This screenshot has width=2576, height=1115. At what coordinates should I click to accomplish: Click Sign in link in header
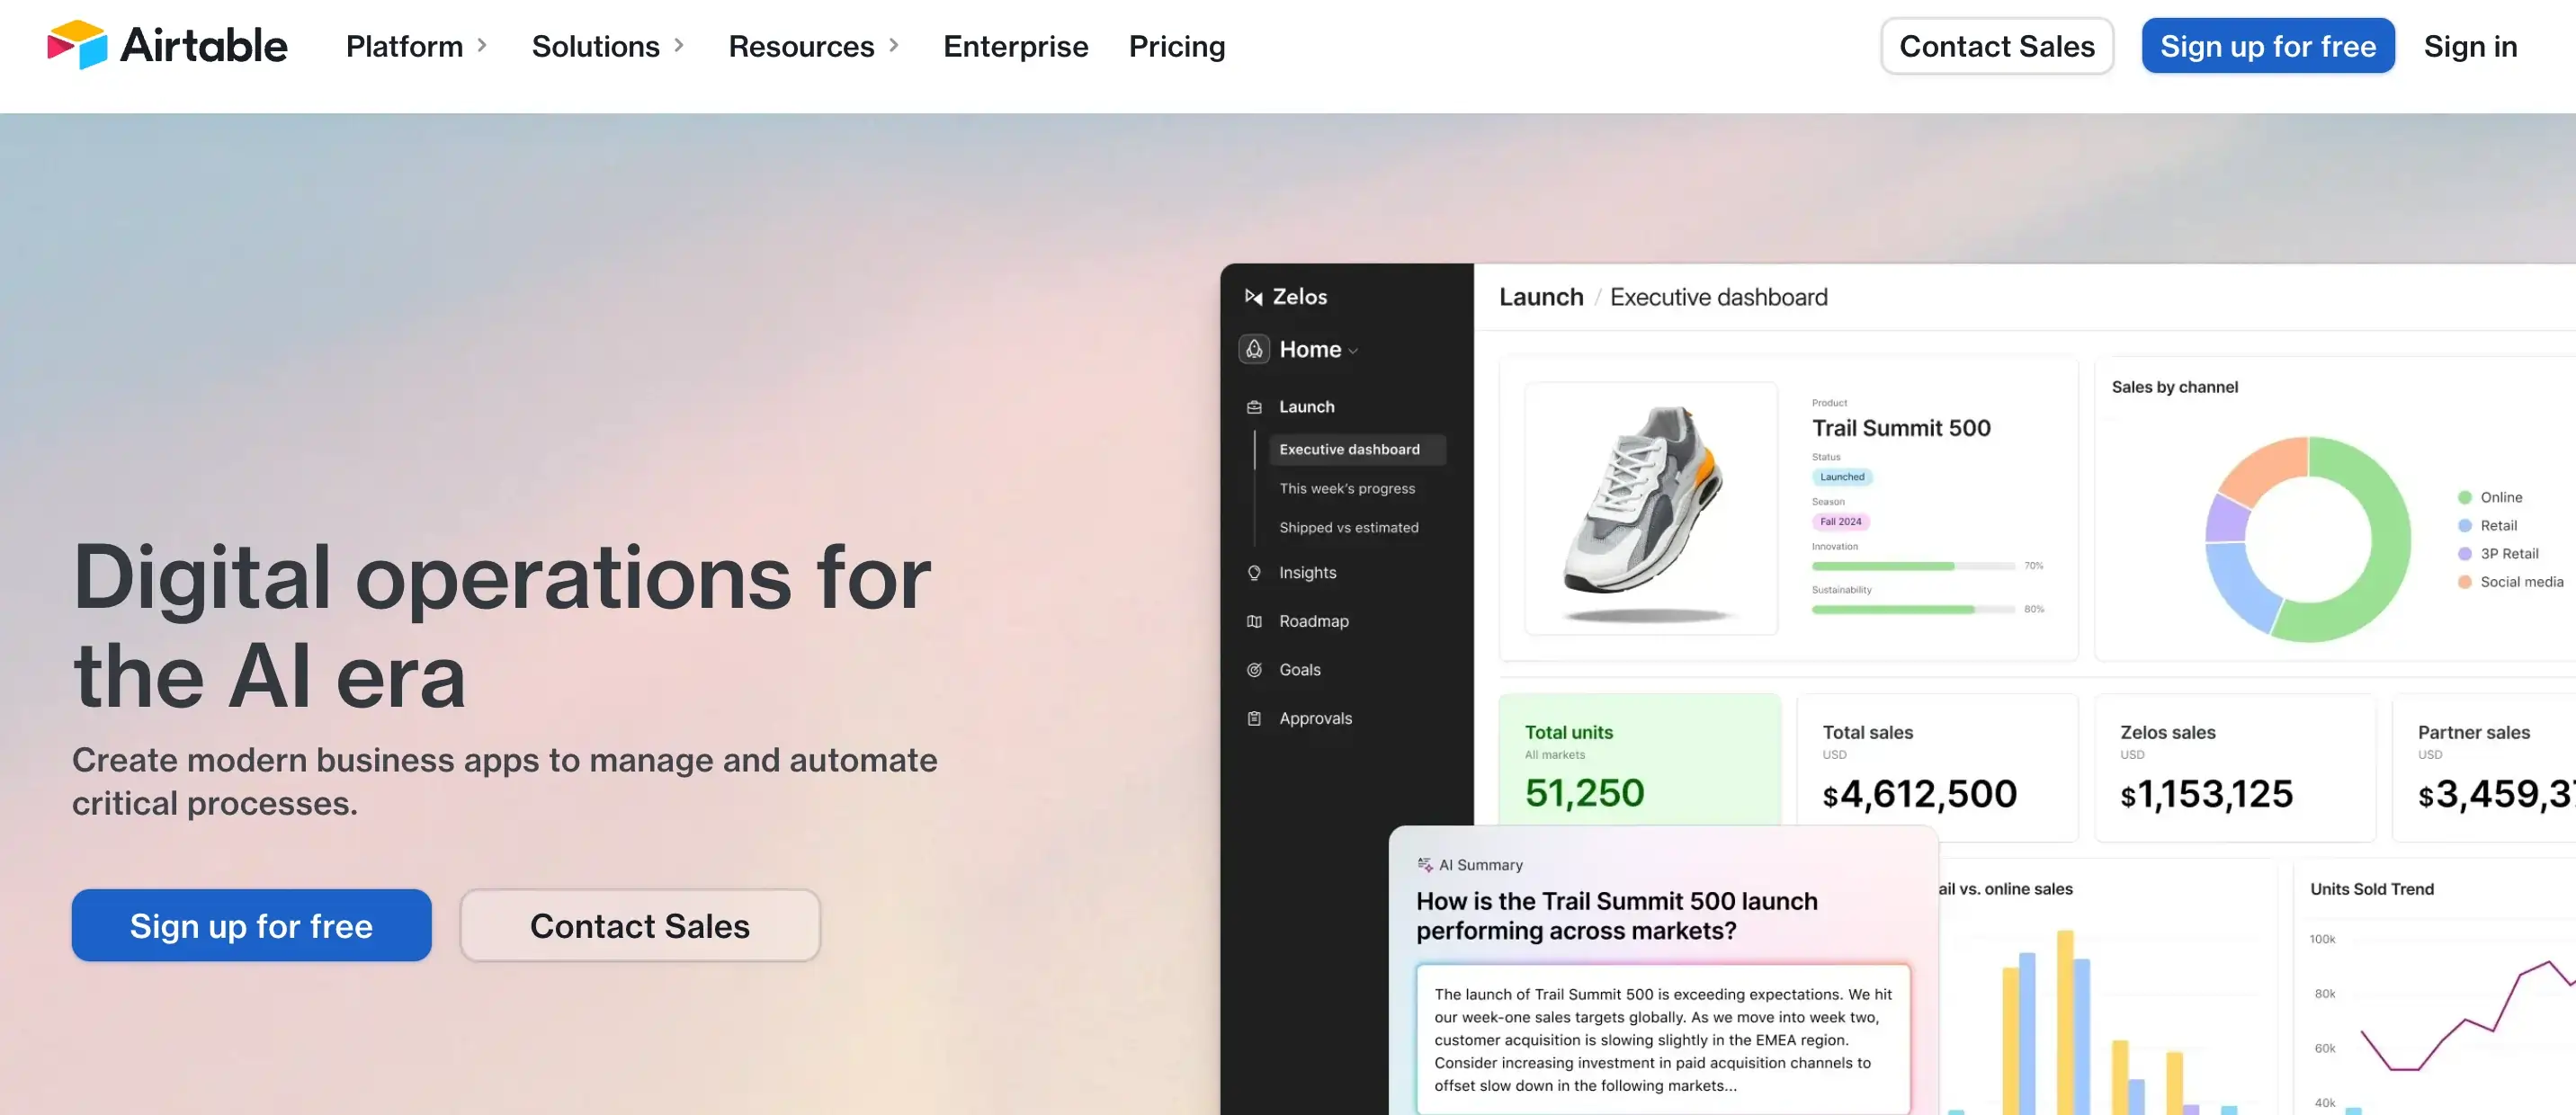(x=2469, y=46)
